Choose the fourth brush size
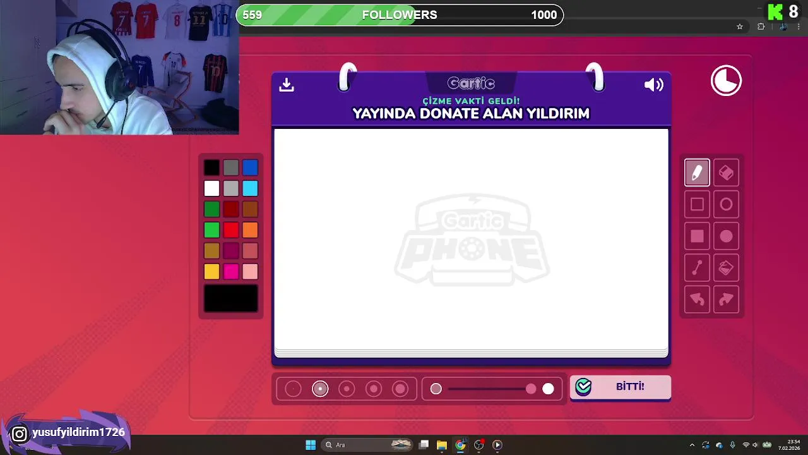The width and height of the screenshot is (808, 455). point(374,389)
